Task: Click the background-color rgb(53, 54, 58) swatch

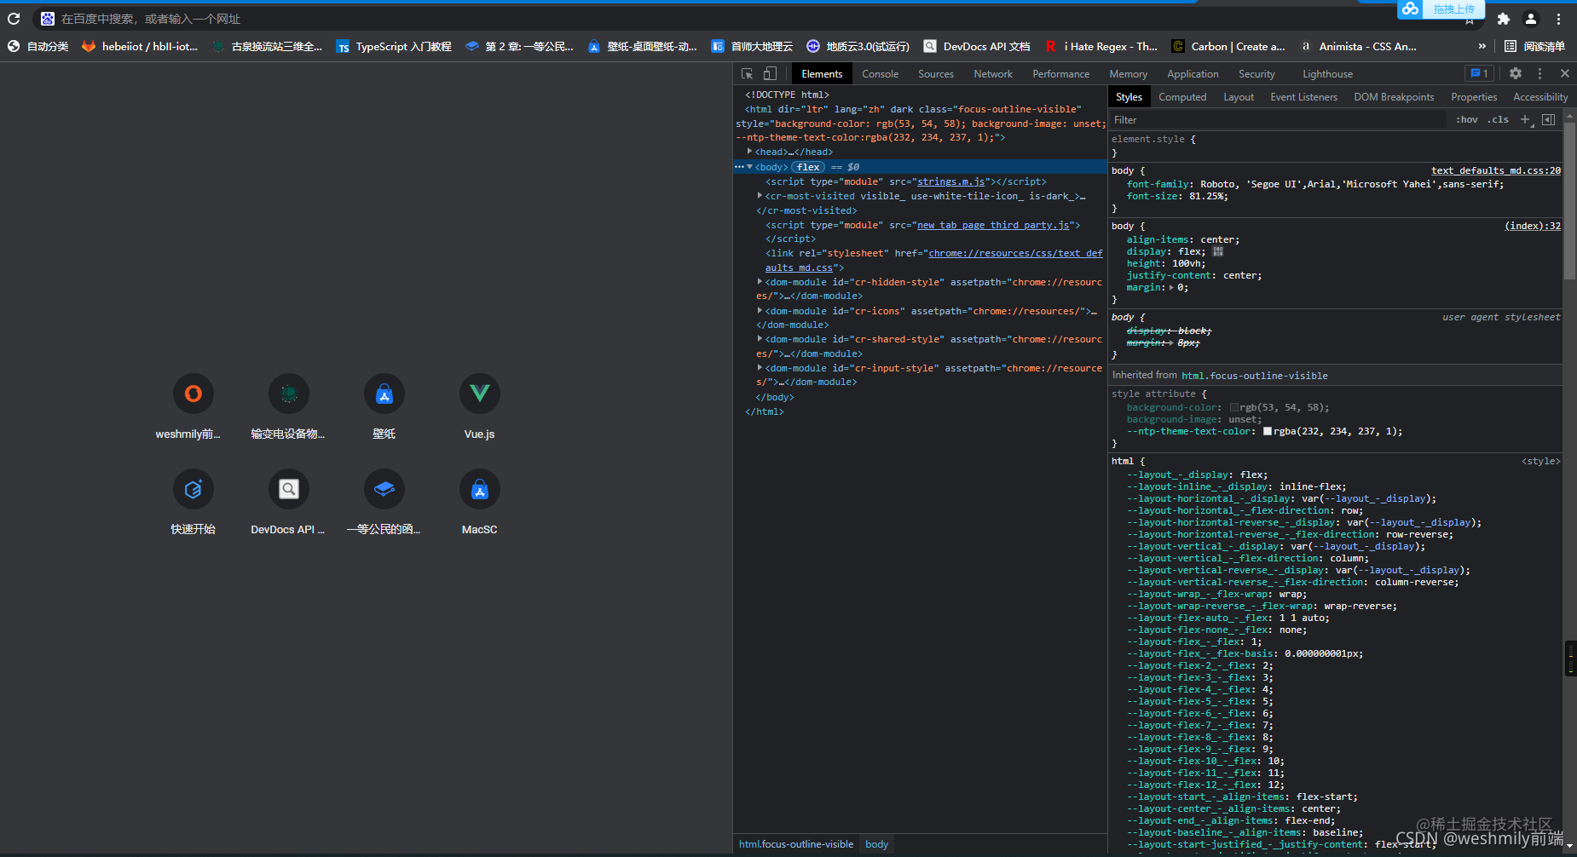Action: coord(1234,408)
